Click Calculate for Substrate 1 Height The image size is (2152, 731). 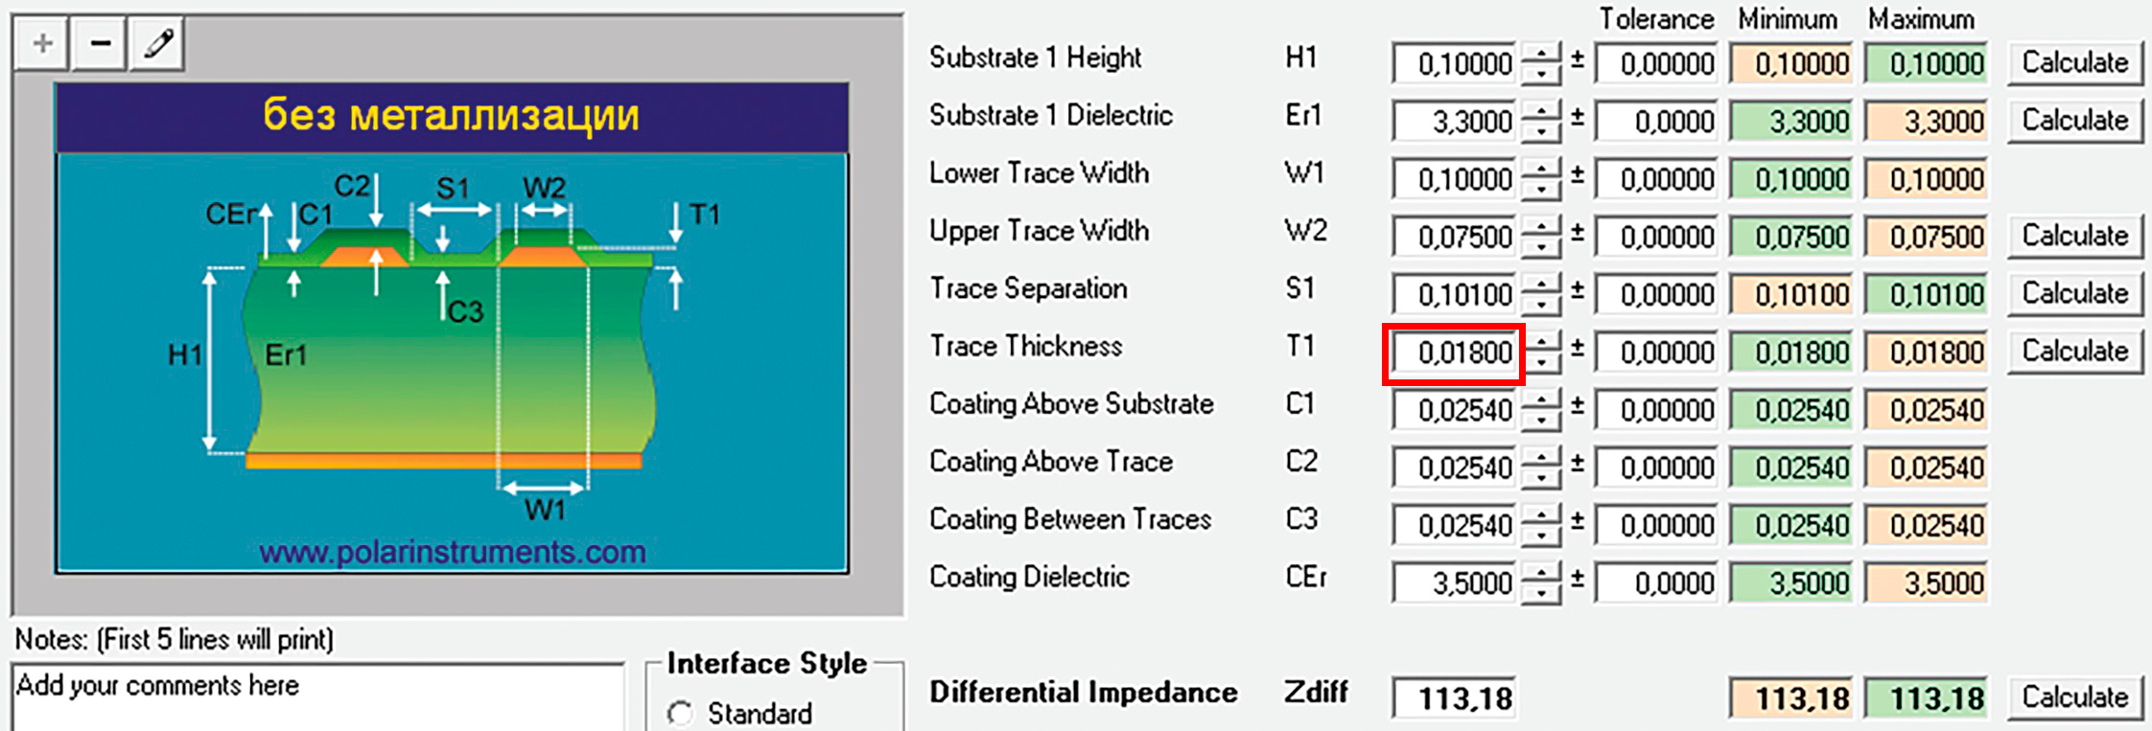(2074, 63)
